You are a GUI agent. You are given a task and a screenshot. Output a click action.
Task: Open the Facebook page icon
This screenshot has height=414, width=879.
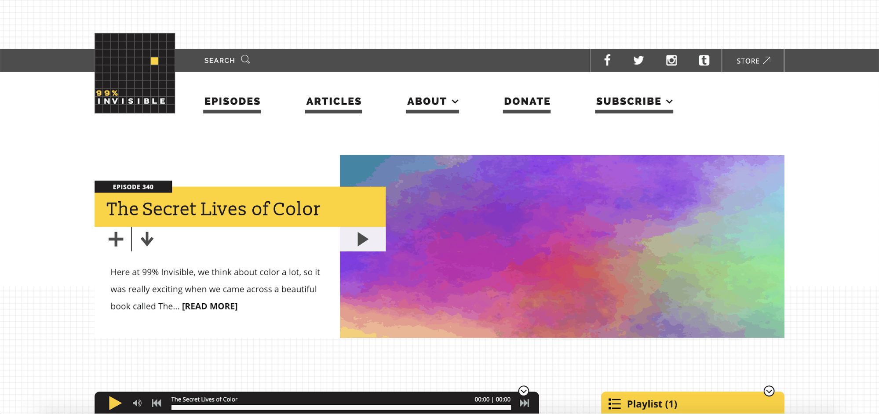(x=607, y=60)
